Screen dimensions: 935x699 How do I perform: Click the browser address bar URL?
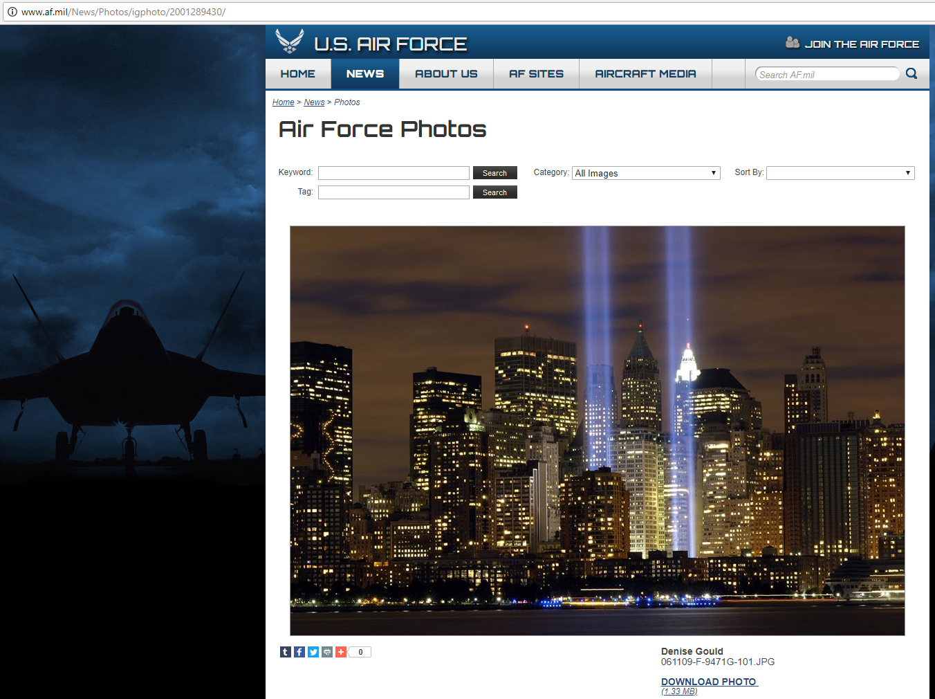(x=123, y=12)
